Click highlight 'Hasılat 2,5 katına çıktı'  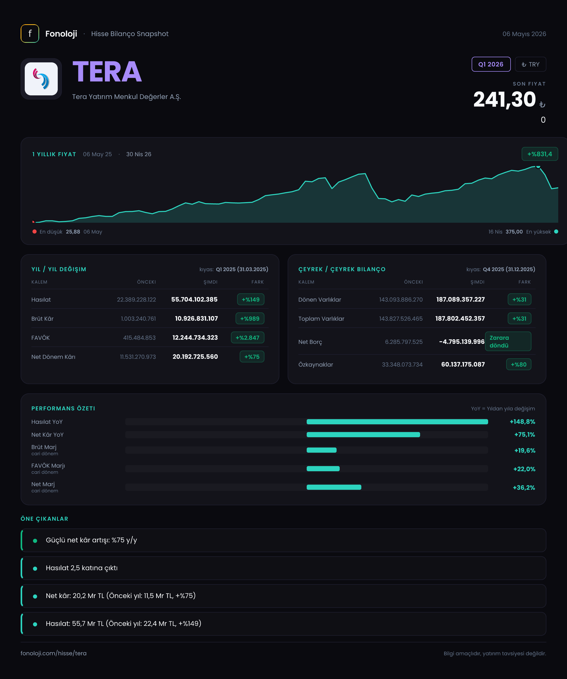(x=283, y=568)
